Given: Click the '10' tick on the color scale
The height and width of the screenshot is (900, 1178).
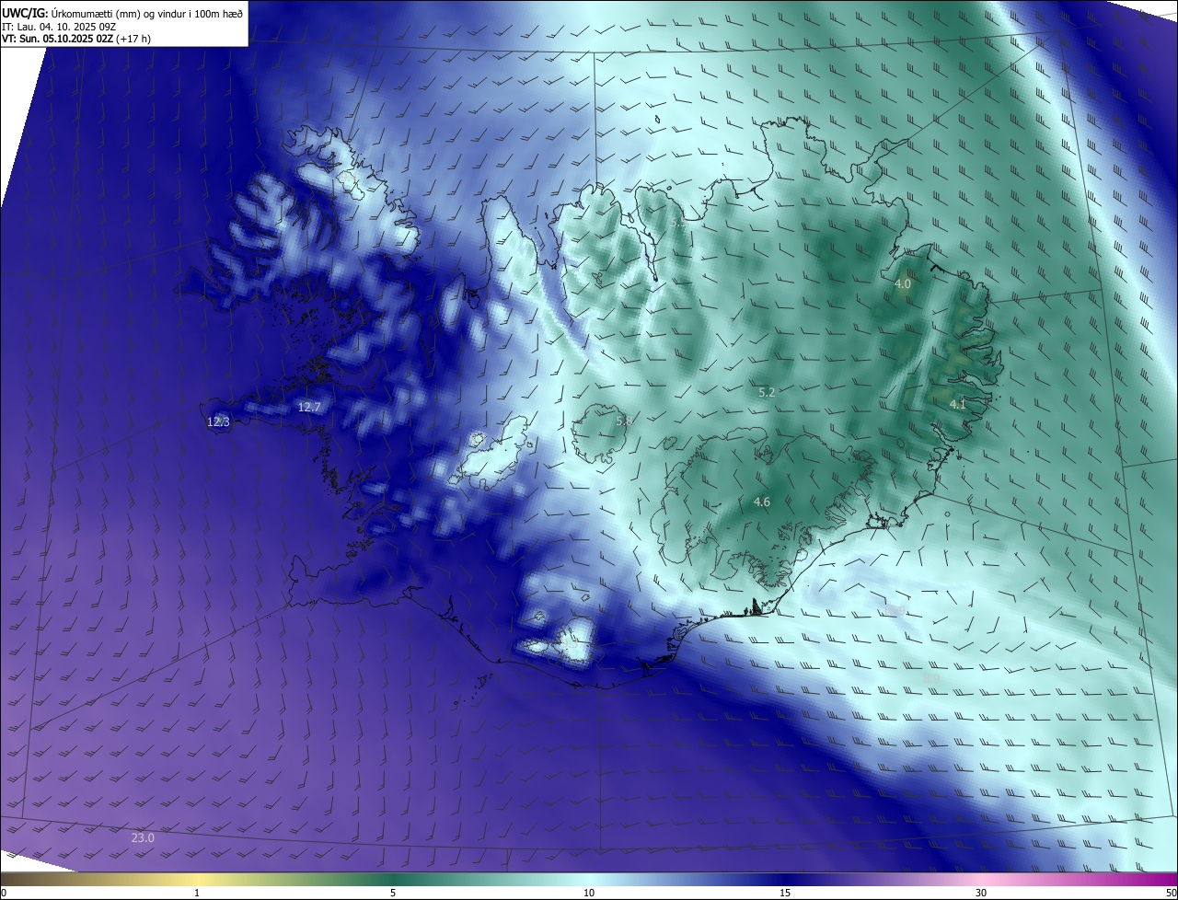Looking at the screenshot, I should click(x=589, y=893).
